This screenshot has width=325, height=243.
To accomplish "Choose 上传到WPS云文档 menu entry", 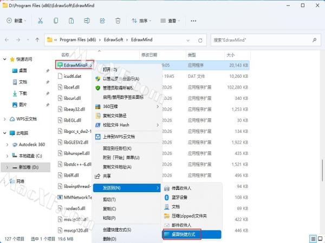I will click(127, 137).
